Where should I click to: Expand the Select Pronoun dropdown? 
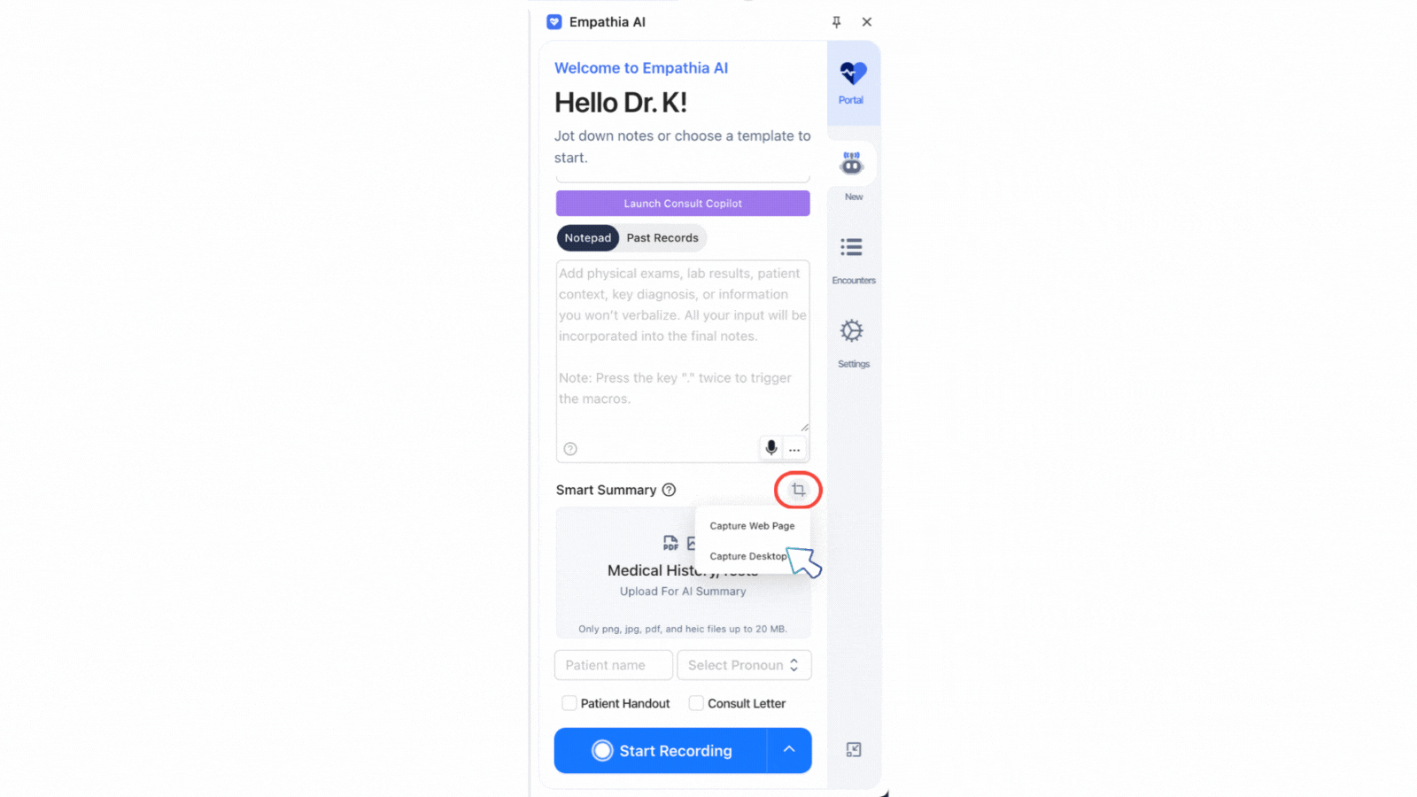coord(744,665)
